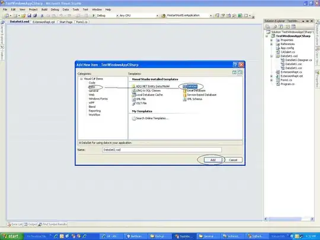Click Solution Explorer Refresh toolbar icon
320x240 pixels.
tap(281, 27)
